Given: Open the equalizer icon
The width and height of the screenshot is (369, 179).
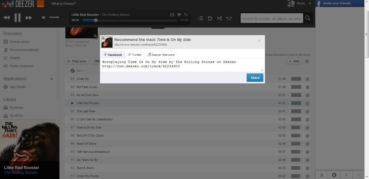Looking at the screenshot, I should [229, 18].
